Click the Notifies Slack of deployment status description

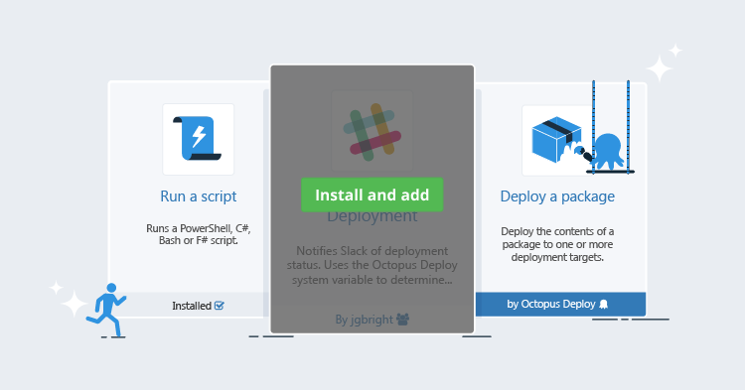372,265
